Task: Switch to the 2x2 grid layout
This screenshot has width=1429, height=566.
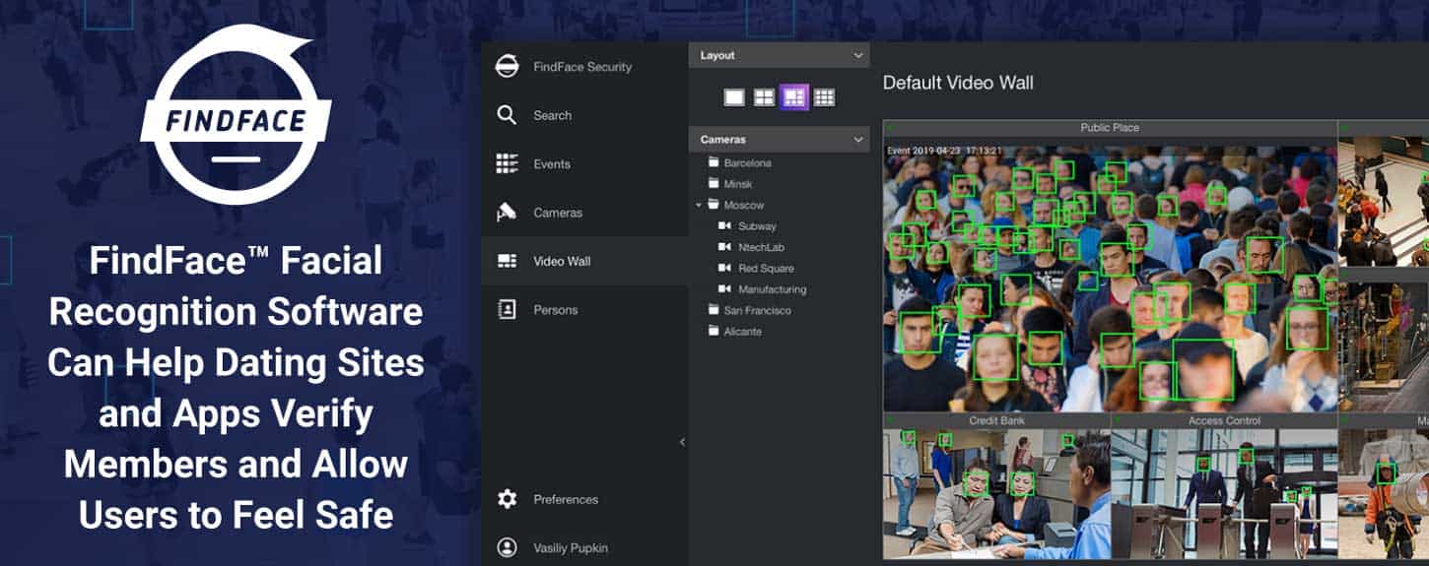Action: point(764,96)
